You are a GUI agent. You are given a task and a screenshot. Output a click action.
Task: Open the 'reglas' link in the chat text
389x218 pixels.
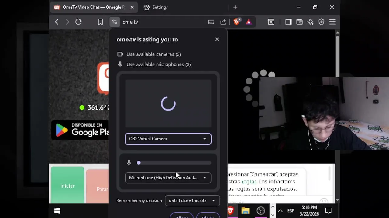tap(249, 182)
